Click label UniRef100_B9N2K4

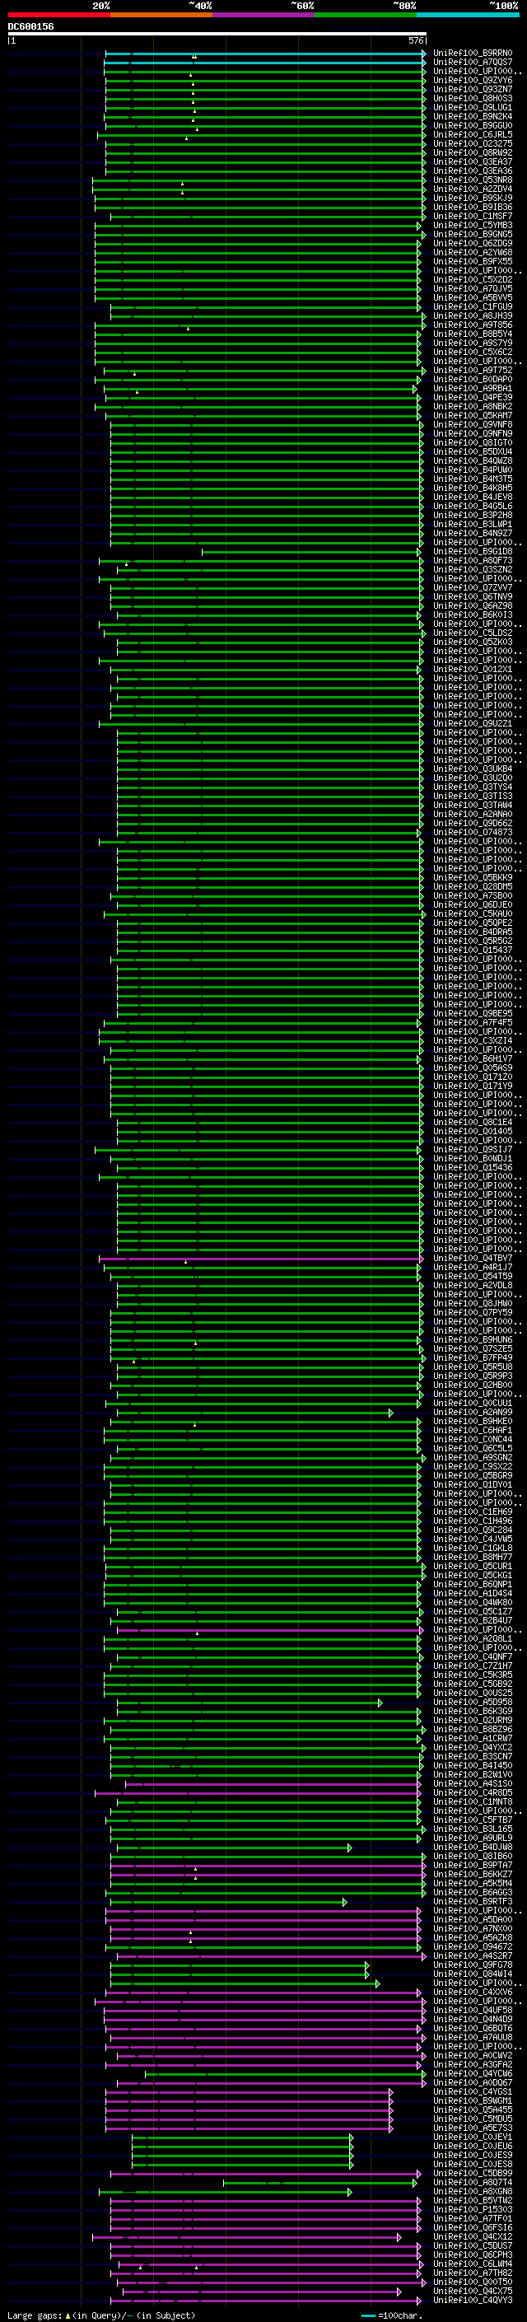473,116
